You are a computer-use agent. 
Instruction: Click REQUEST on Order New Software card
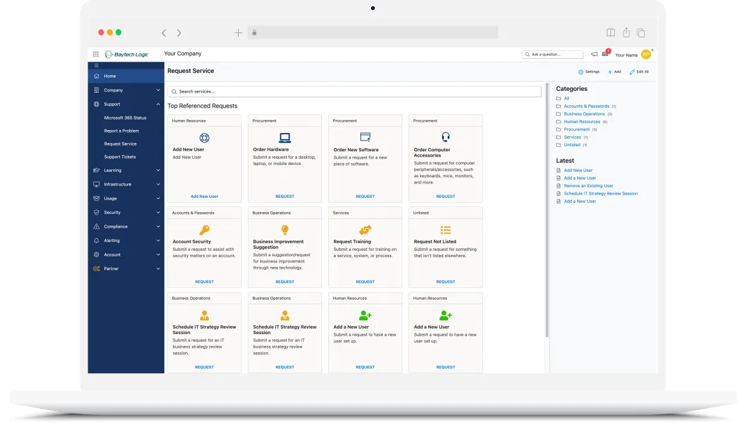(x=365, y=197)
